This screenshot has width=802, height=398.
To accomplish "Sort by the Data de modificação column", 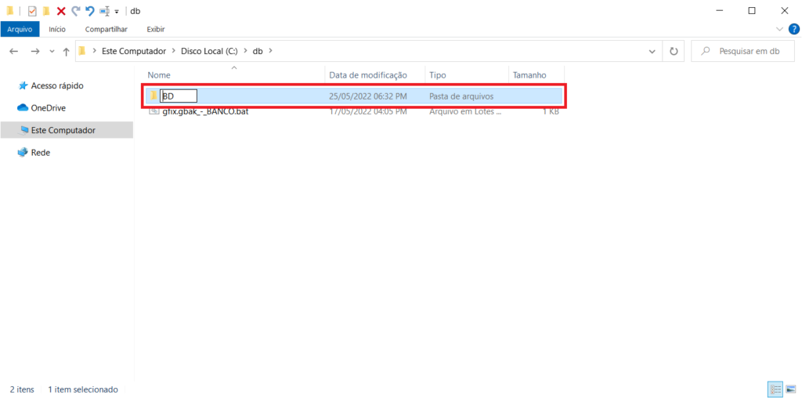I will tap(368, 74).
